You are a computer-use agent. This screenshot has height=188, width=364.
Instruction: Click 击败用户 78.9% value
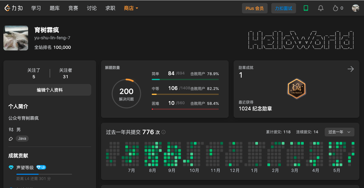[x=205, y=74]
